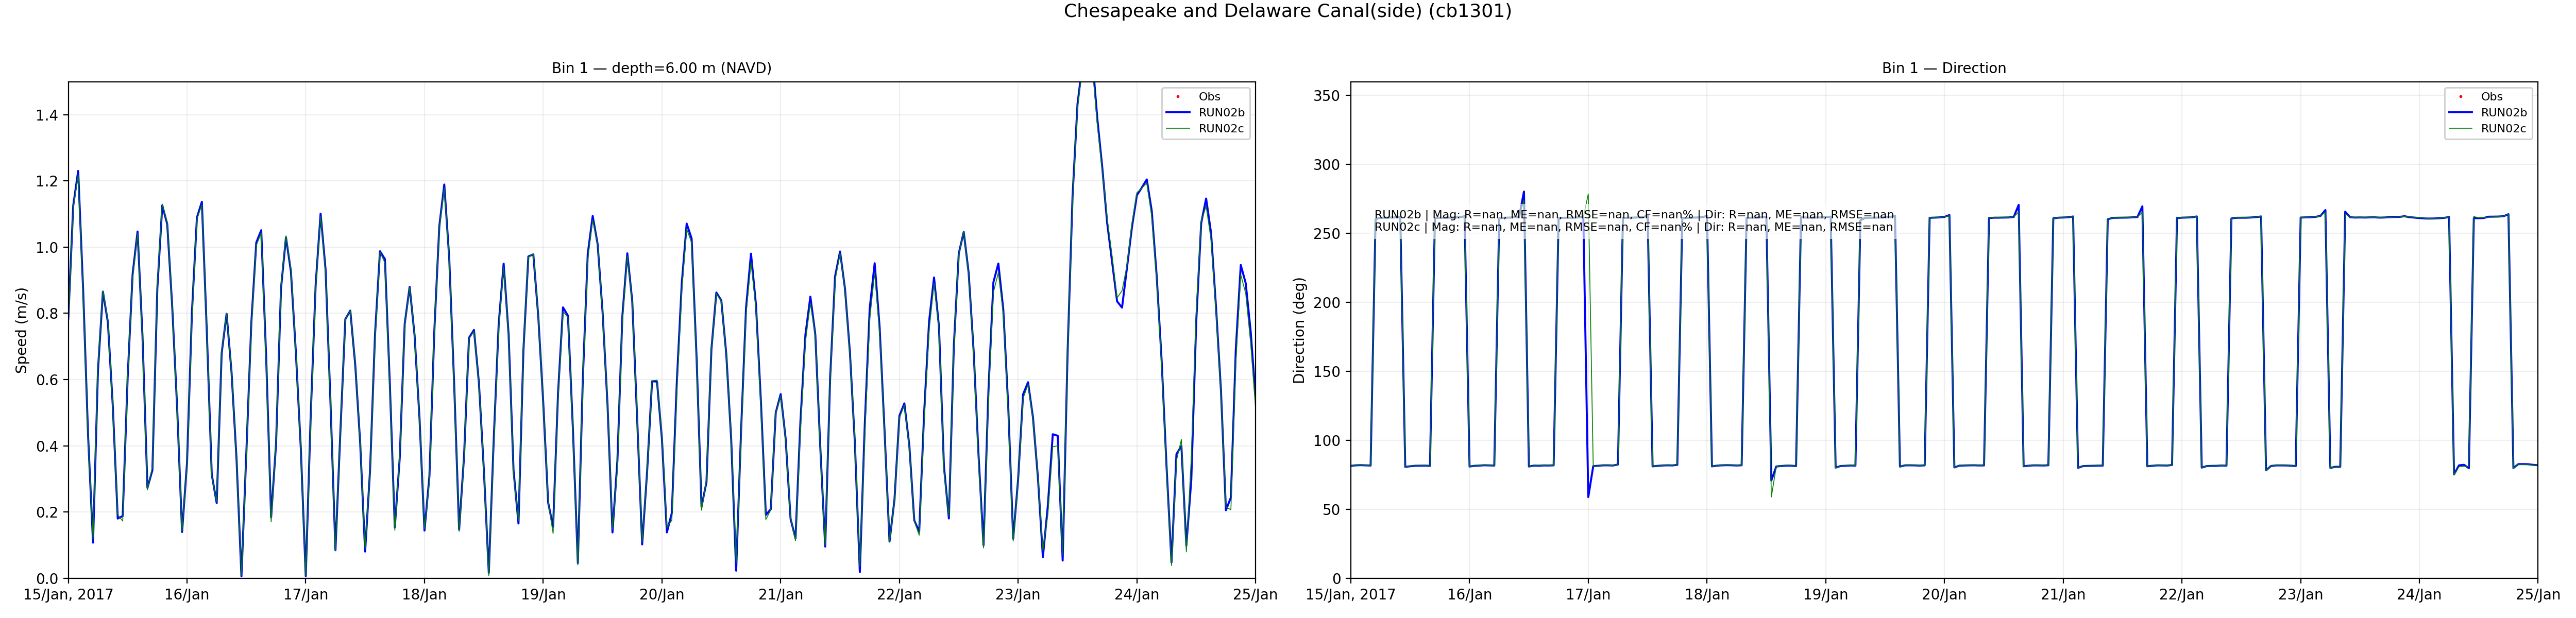Select RUN02b label in direction plot legend
2576x618 pixels.
pos(2503,113)
